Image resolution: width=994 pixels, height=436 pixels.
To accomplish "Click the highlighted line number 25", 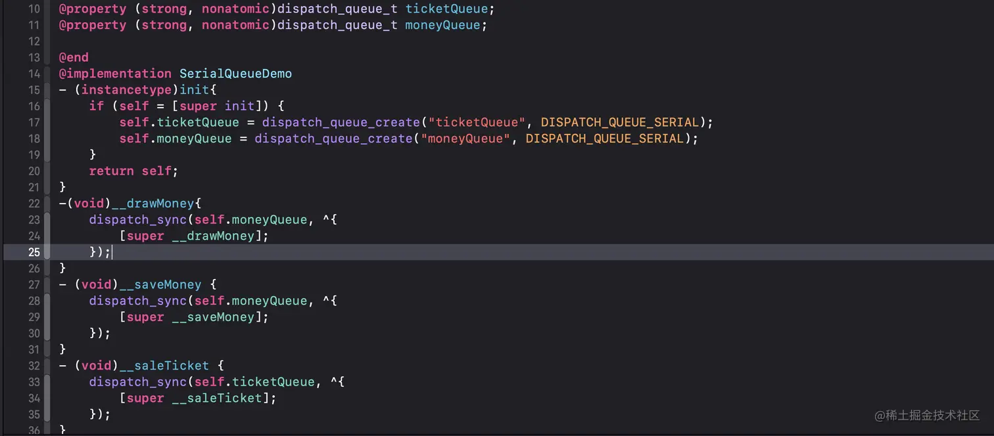I will coord(34,252).
